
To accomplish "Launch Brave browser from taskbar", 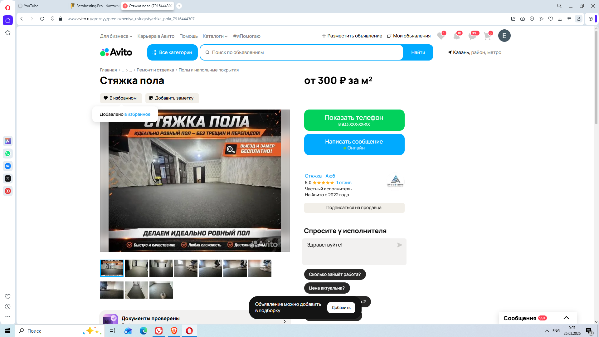I will 174,331.
